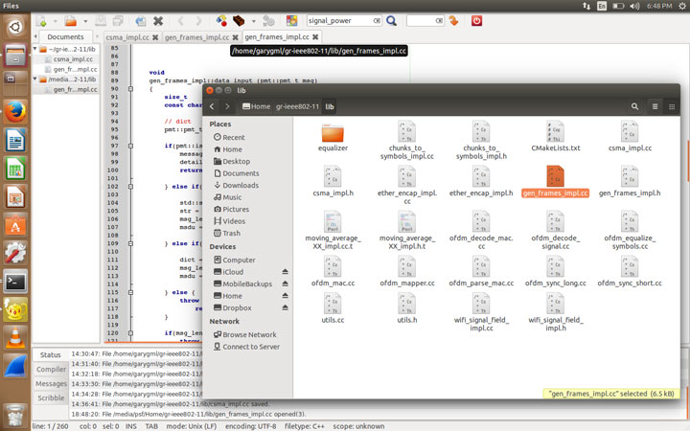Open VLC media player from the dock

[x=14, y=337]
